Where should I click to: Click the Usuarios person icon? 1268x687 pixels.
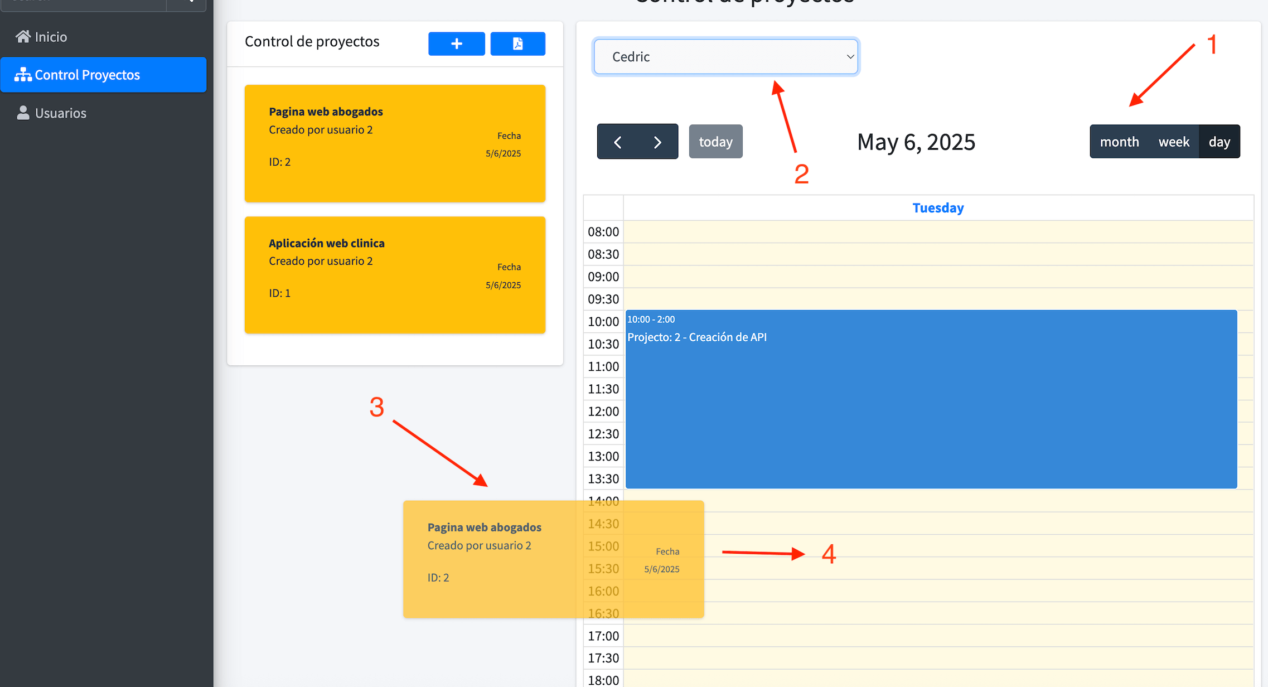point(23,113)
